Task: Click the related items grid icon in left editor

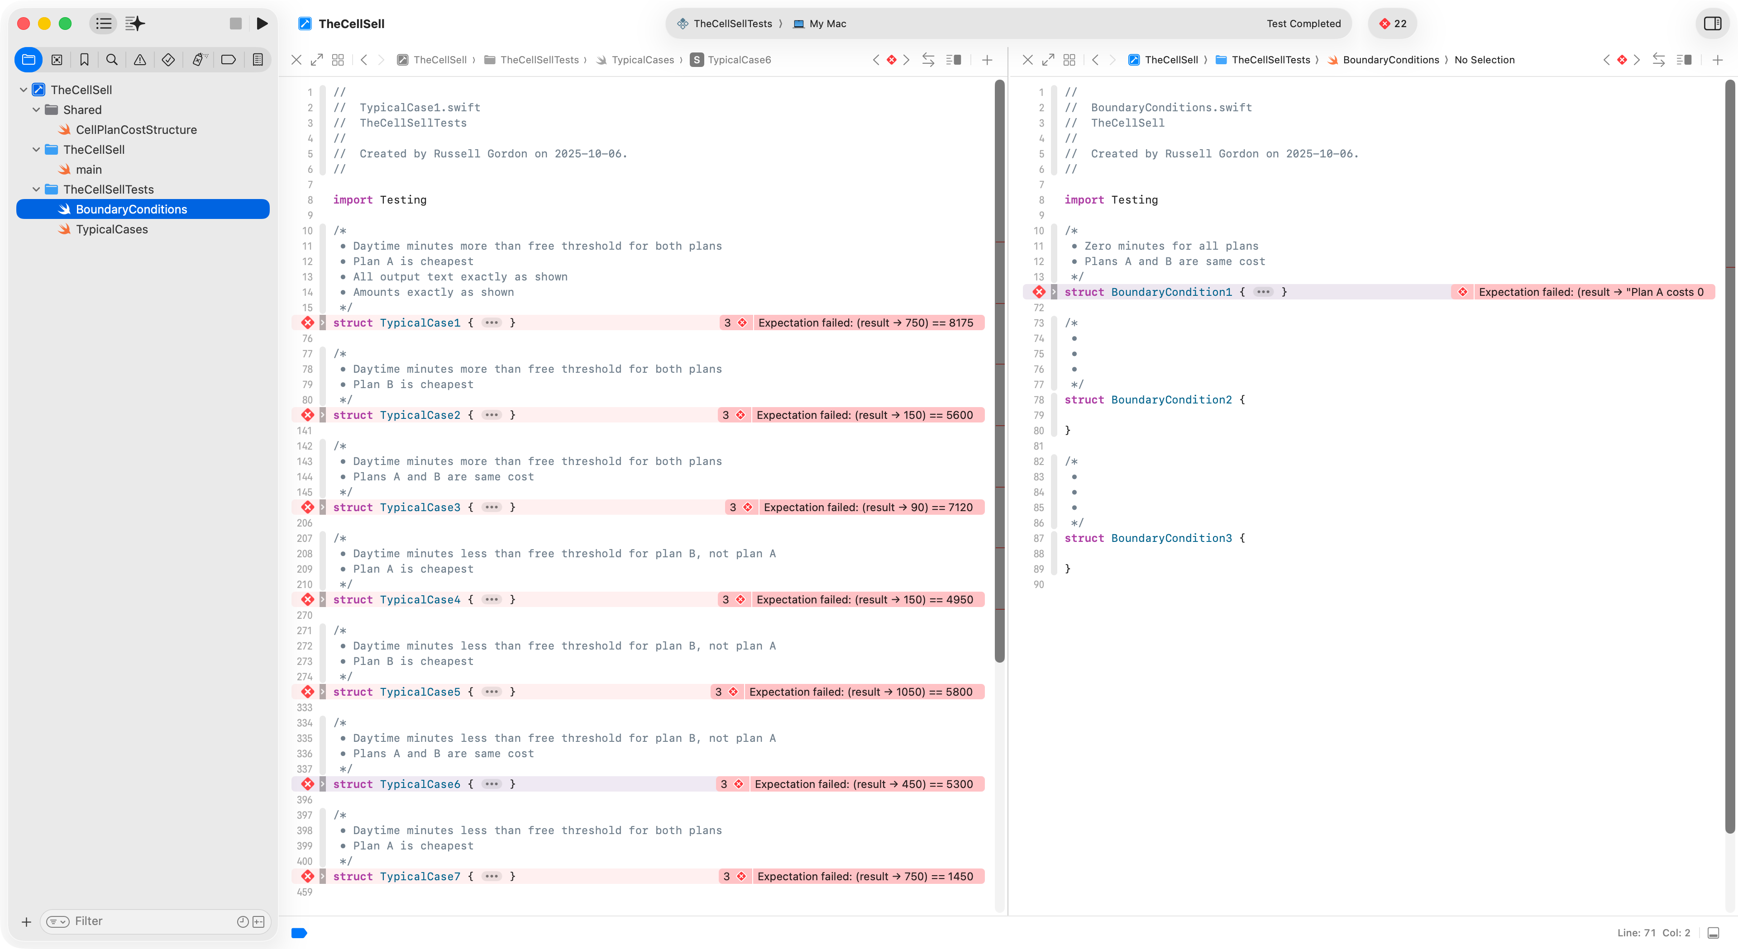Action: pos(338,59)
